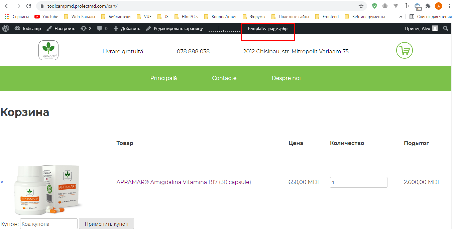Click the Товар column header

tap(125, 143)
